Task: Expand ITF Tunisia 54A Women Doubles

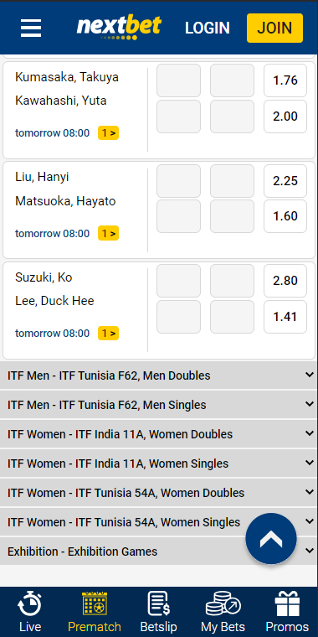Action: click(x=159, y=493)
